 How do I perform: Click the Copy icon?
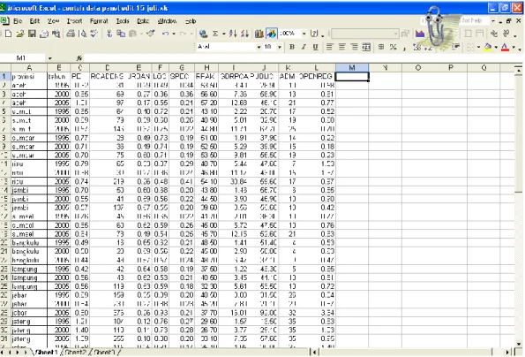point(121,34)
